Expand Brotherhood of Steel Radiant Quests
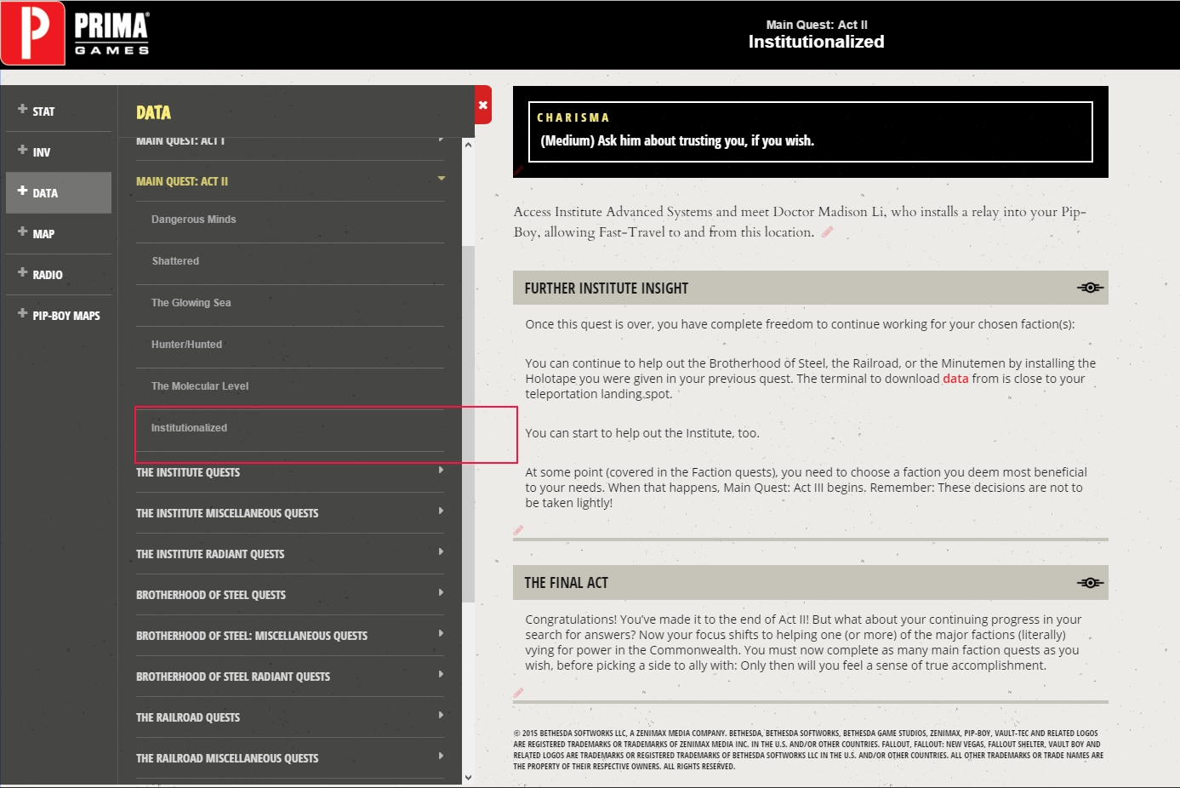 tap(290, 677)
